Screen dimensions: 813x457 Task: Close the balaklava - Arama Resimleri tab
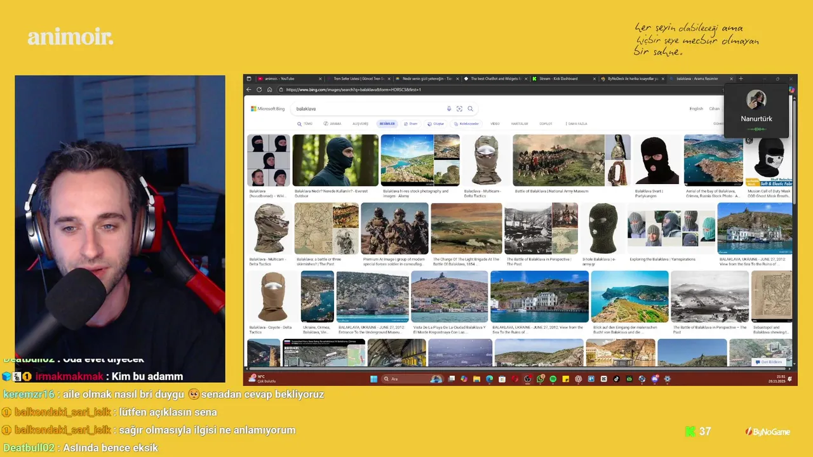click(731, 79)
